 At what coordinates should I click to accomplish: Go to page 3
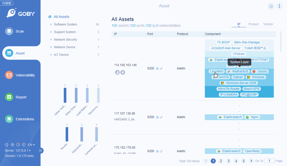(x=228, y=161)
